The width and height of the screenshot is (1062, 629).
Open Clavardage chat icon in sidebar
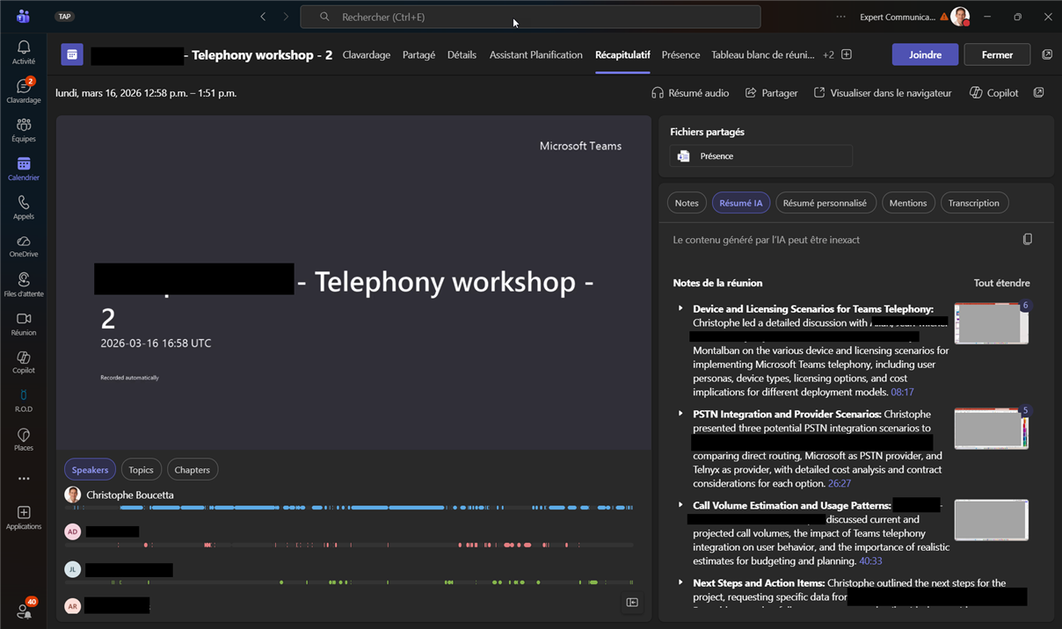24,90
